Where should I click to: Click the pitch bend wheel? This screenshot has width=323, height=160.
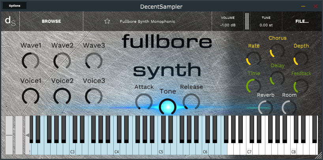click(9, 135)
